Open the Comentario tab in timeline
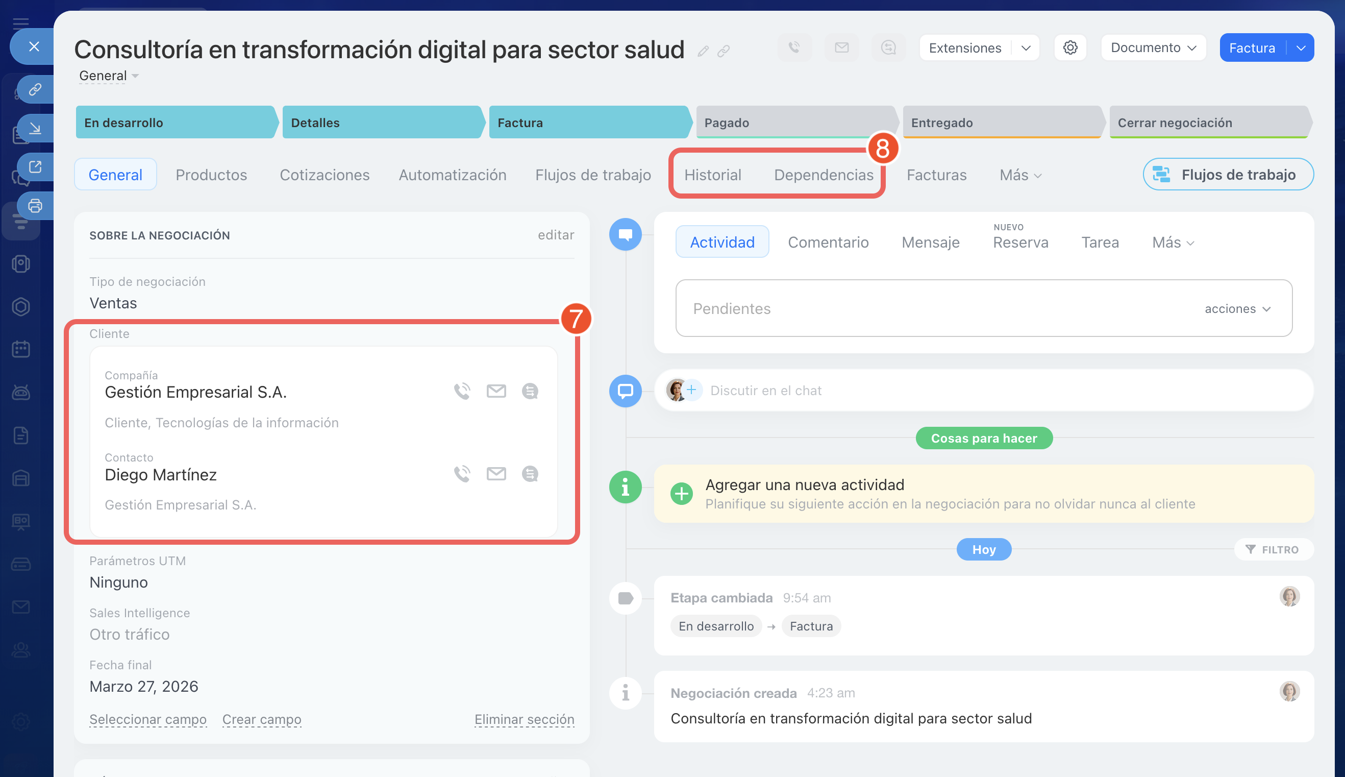The height and width of the screenshot is (777, 1345). coord(828,242)
